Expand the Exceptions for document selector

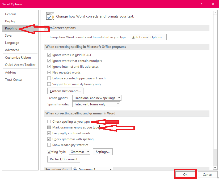click(x=111, y=169)
